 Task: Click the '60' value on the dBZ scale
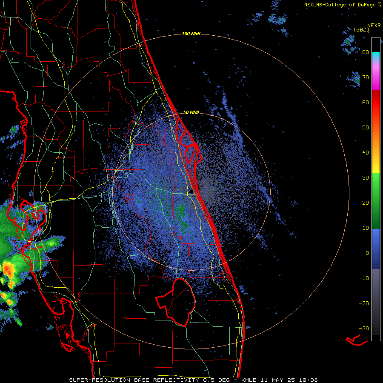(x=366, y=102)
